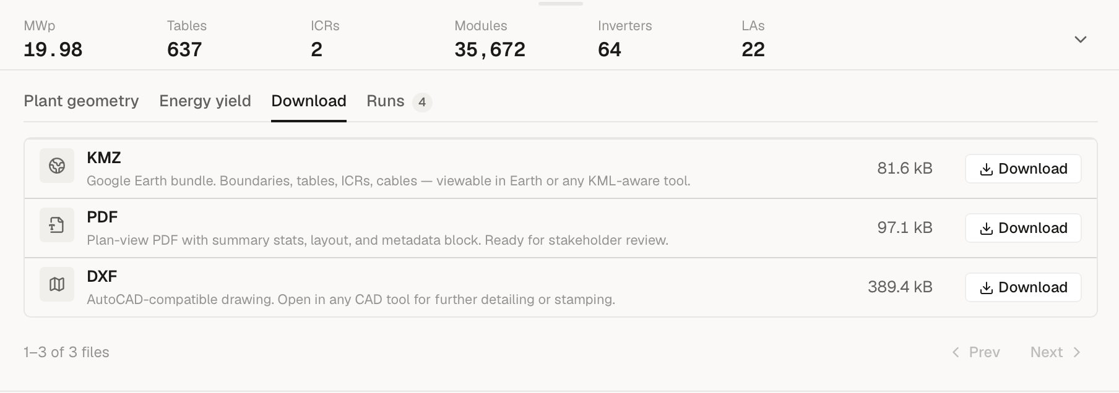1119x393 pixels.
Task: Download the KMZ file
Action: (1023, 169)
